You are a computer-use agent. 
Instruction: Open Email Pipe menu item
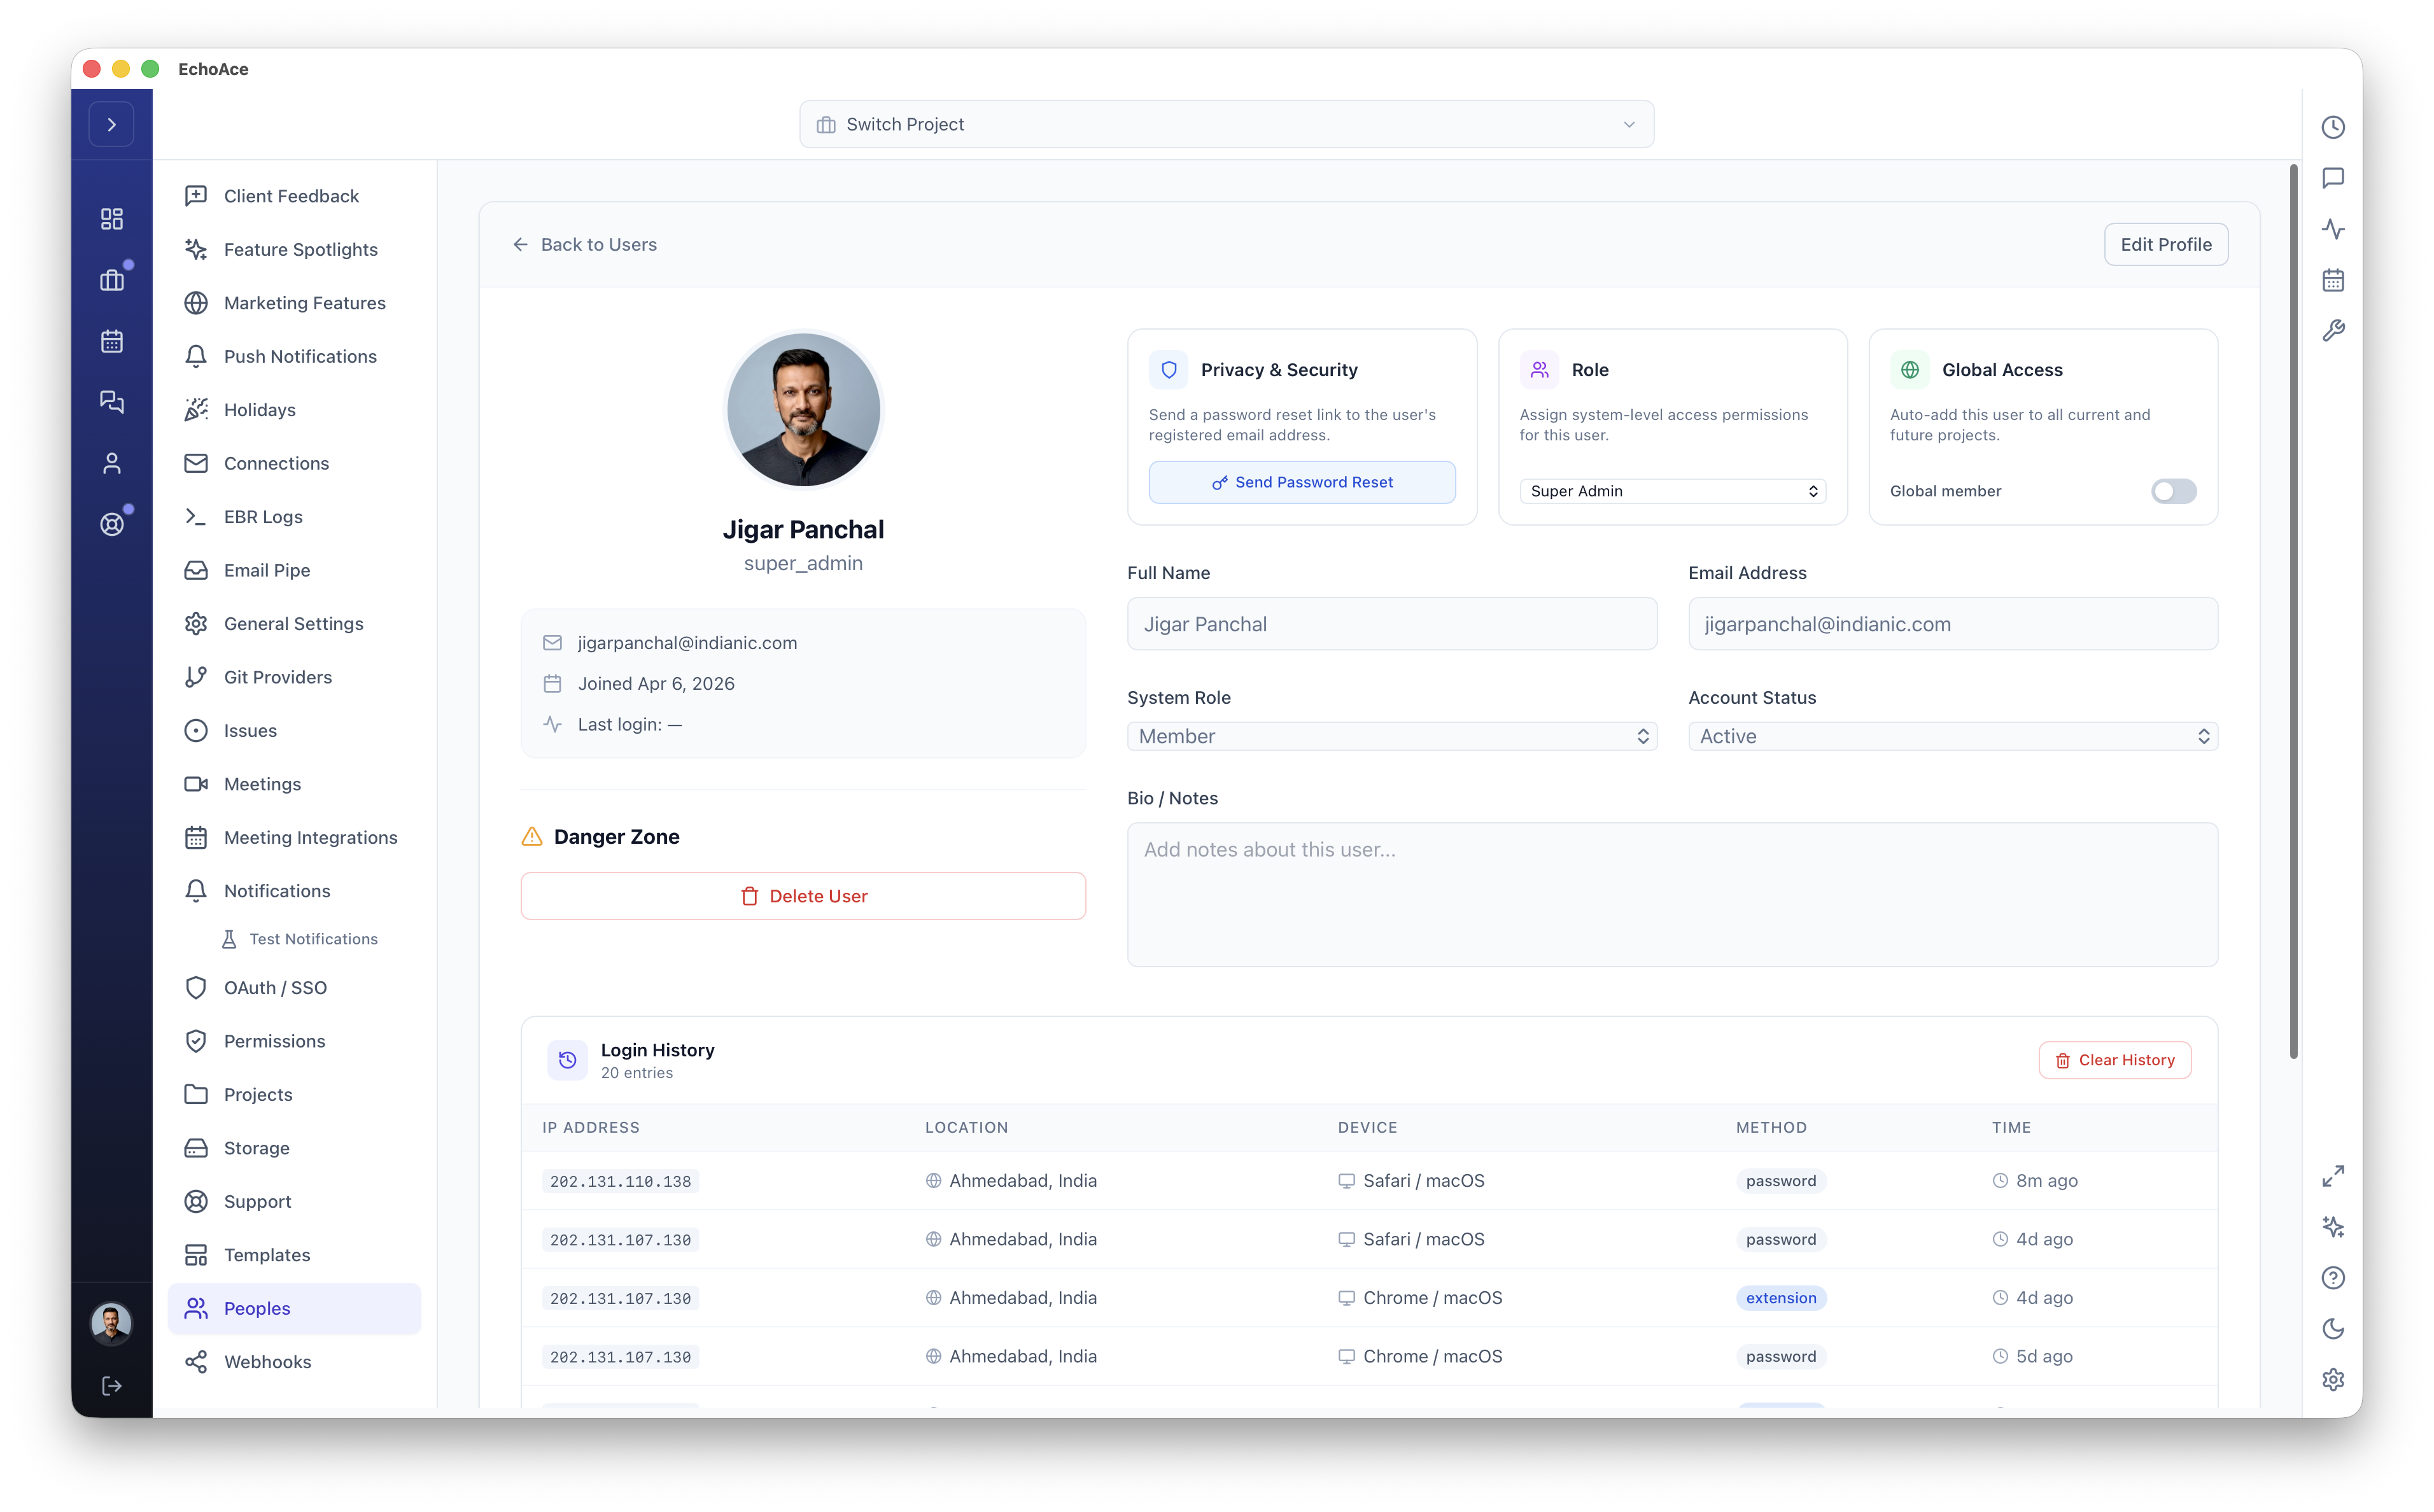pos(294,570)
